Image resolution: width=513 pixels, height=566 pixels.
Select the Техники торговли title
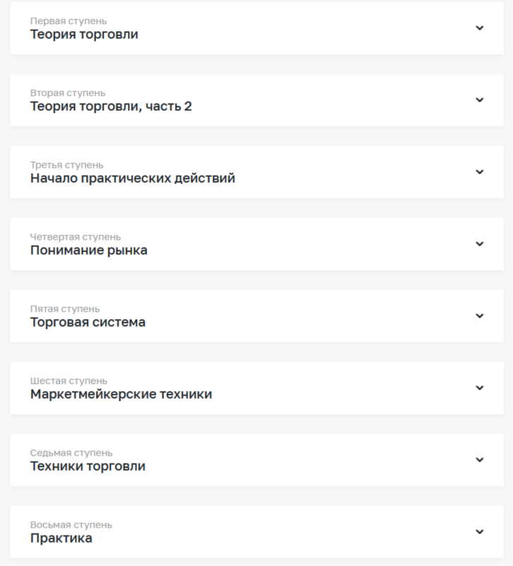(88, 466)
